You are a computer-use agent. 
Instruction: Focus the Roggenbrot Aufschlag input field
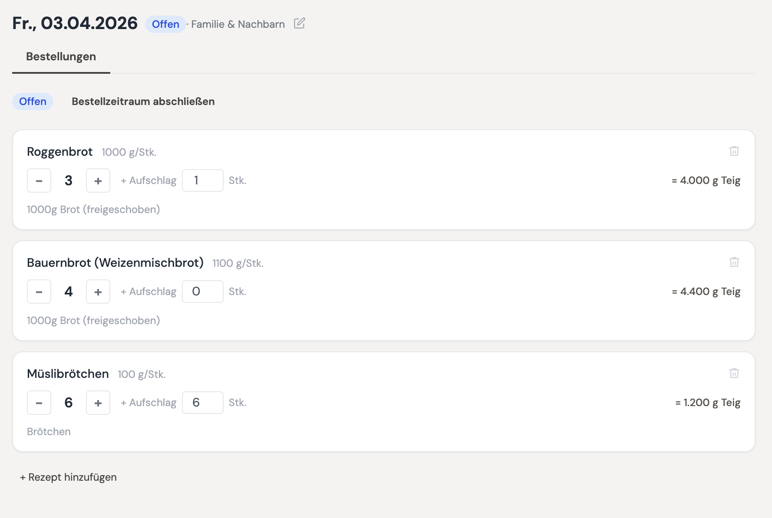tap(202, 180)
